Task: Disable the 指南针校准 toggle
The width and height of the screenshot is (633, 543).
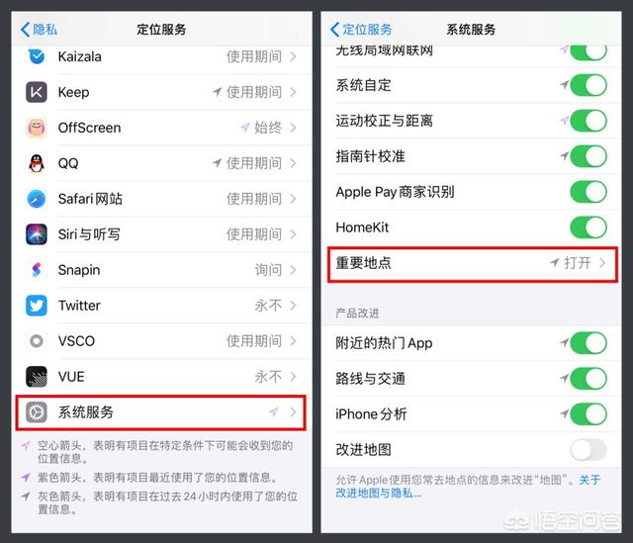Action: click(x=588, y=156)
